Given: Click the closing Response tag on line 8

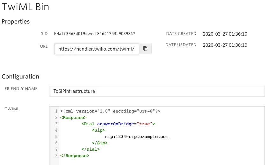Looking at the screenshot, I should pyautogui.click(x=75, y=156).
